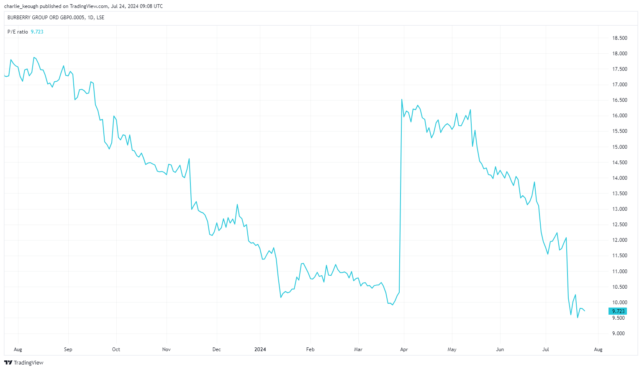642x370 pixels.
Task: Select the Jul marker on time axis
Action: [x=546, y=349]
